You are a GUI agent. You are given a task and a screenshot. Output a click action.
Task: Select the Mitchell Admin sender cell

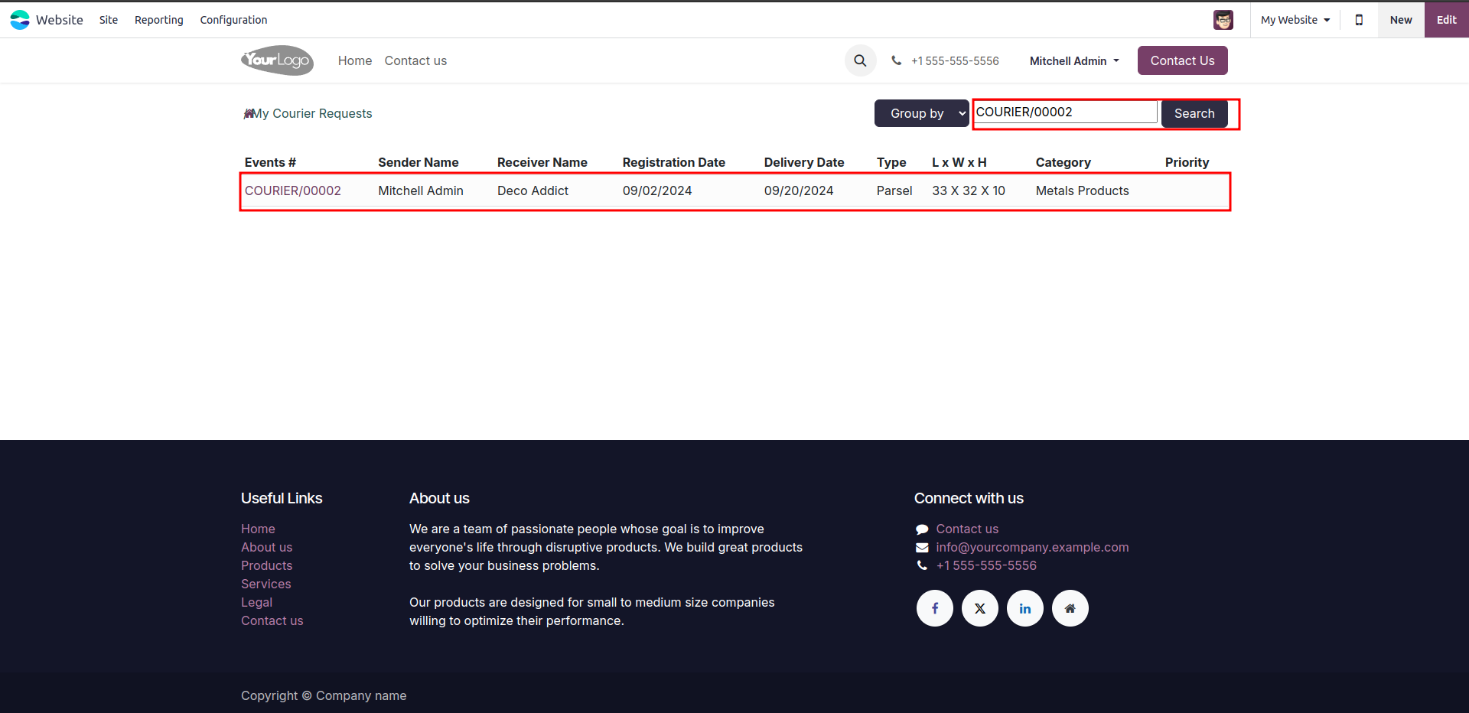pyautogui.click(x=421, y=190)
